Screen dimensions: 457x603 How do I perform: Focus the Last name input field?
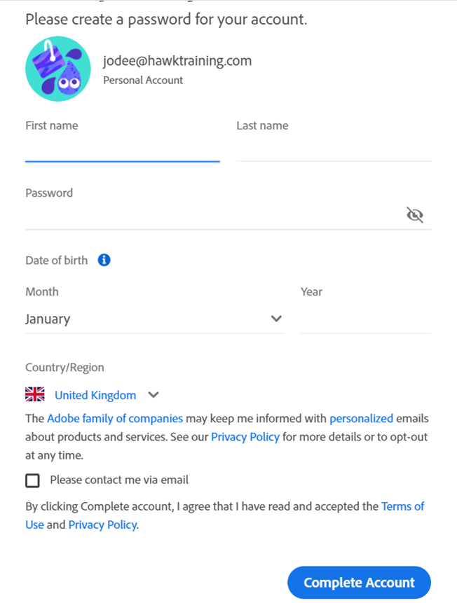(334, 149)
